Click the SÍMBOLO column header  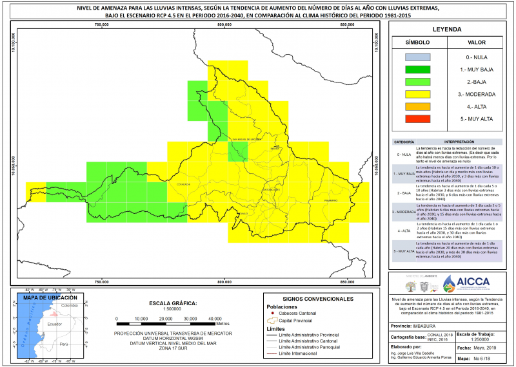coord(417,42)
